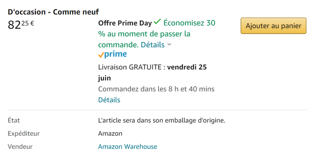Click the Prime logo
This screenshot has width=316, height=157.
tap(112, 54)
